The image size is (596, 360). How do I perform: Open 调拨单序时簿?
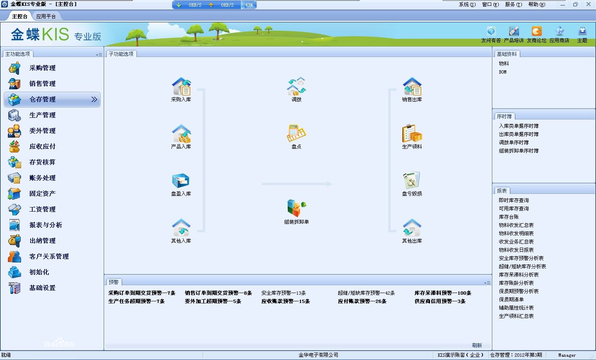(514, 143)
